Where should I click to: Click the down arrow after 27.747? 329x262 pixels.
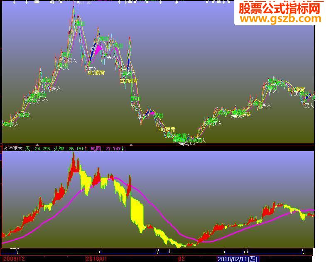[123, 149]
